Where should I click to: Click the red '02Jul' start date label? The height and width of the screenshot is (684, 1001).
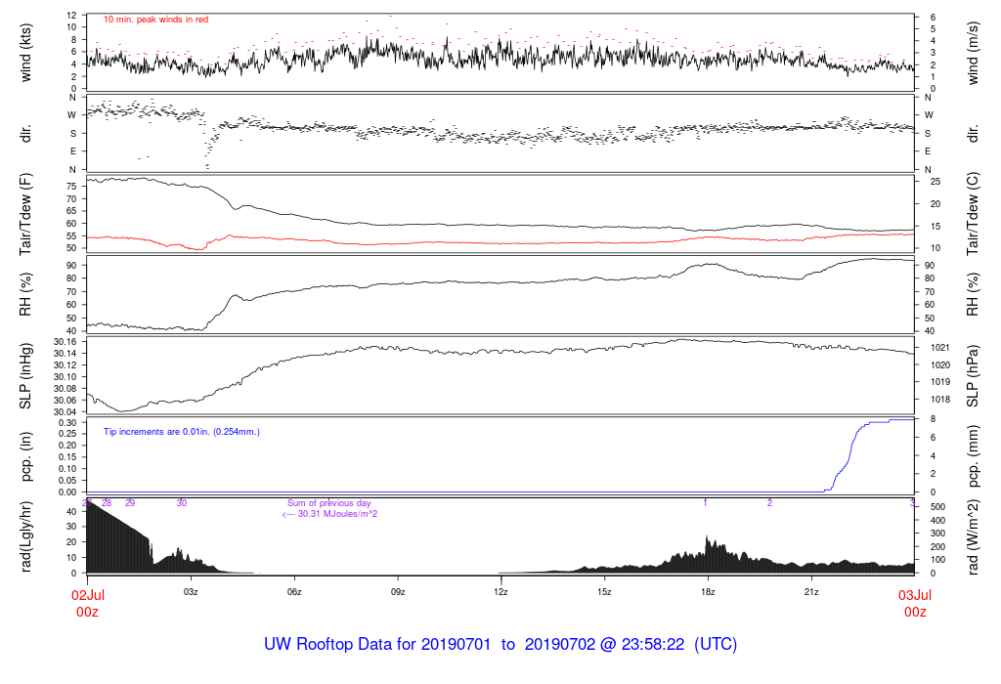click(x=88, y=595)
